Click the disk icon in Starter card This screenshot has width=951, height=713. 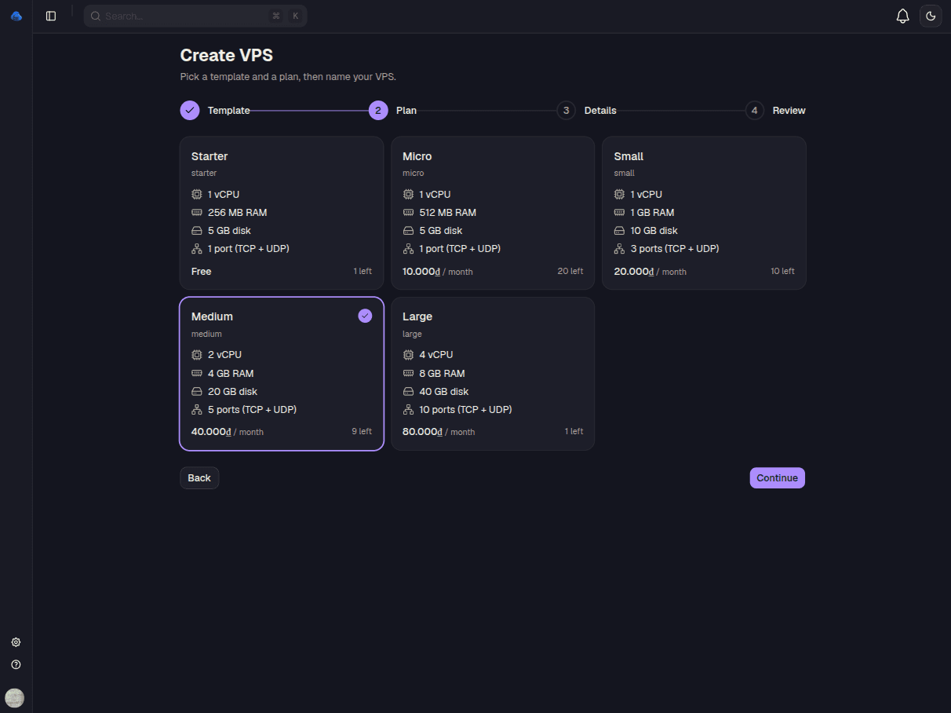[197, 231]
